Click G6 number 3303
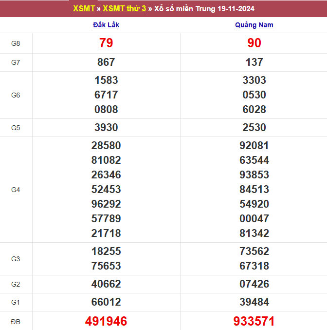Viewport: 327px width, 330px height. [254, 80]
